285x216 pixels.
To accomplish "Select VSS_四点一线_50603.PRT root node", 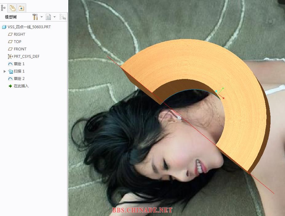I will [x=29, y=27].
